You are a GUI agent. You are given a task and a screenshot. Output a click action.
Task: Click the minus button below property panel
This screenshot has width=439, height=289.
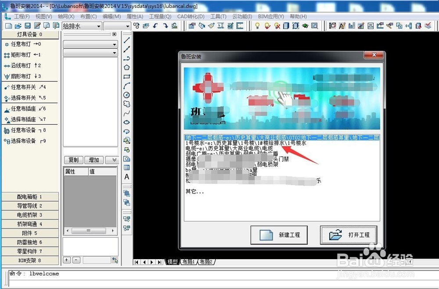(x=76, y=260)
